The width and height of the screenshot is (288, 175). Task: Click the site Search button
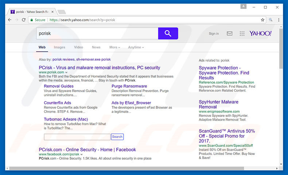(117, 137)
